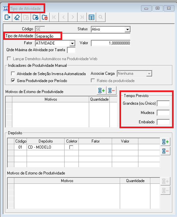Click Tipo de Atividade field with Separação
Screen dimensions: 177x217
tap(83, 36)
